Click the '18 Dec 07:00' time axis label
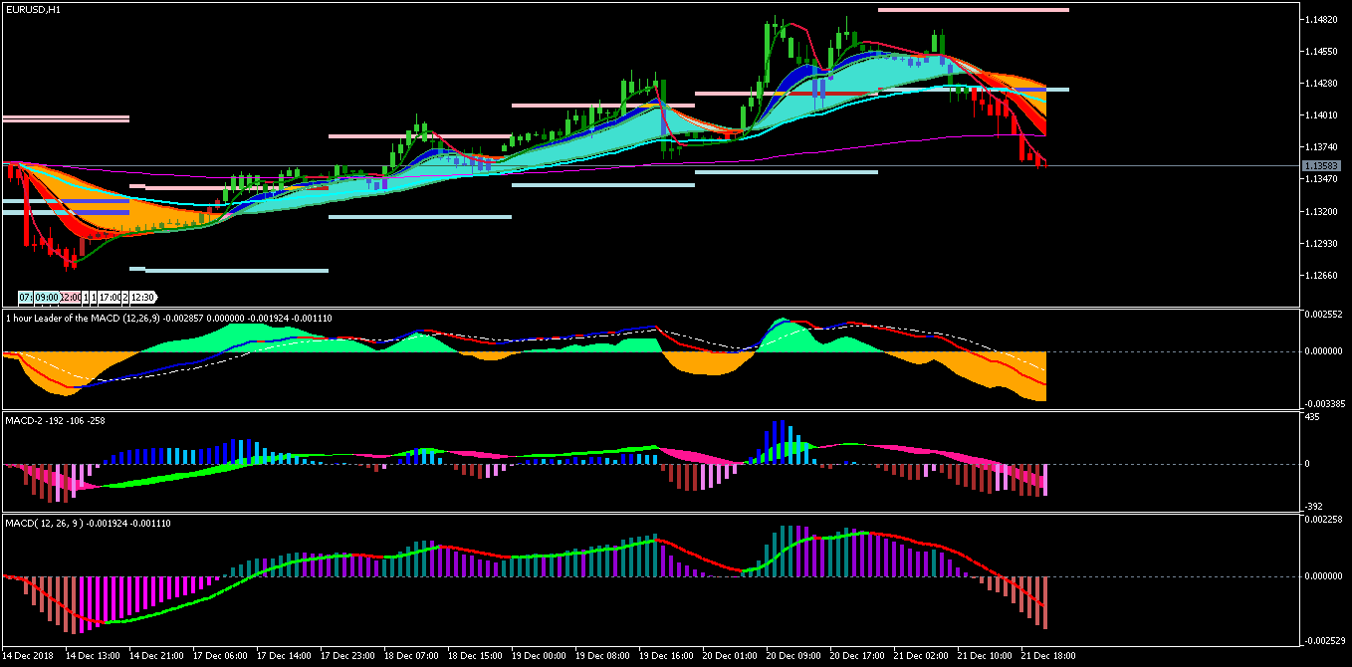The image size is (1352, 667). pos(411,657)
